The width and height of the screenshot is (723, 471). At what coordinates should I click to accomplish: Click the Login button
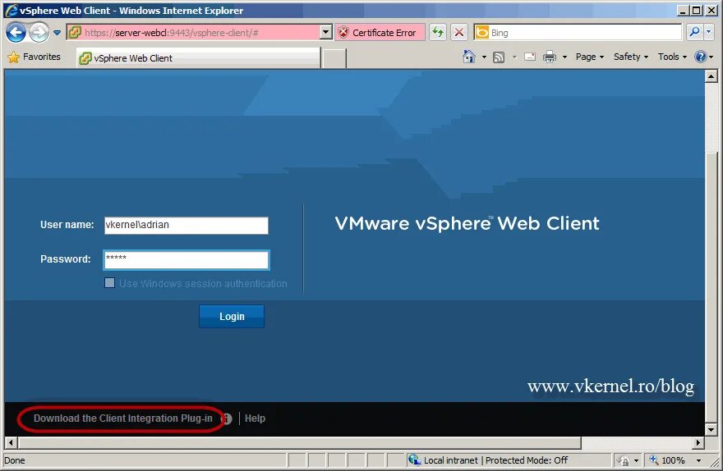tap(232, 316)
